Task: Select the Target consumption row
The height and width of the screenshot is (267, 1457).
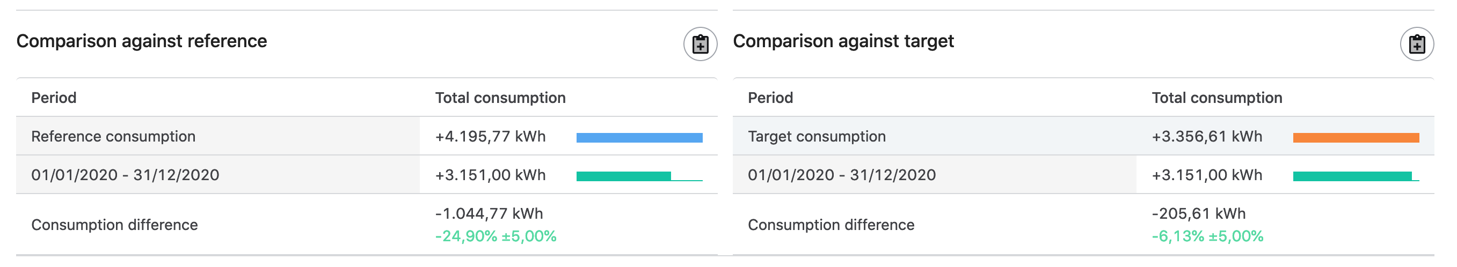Action: tap(1083, 136)
